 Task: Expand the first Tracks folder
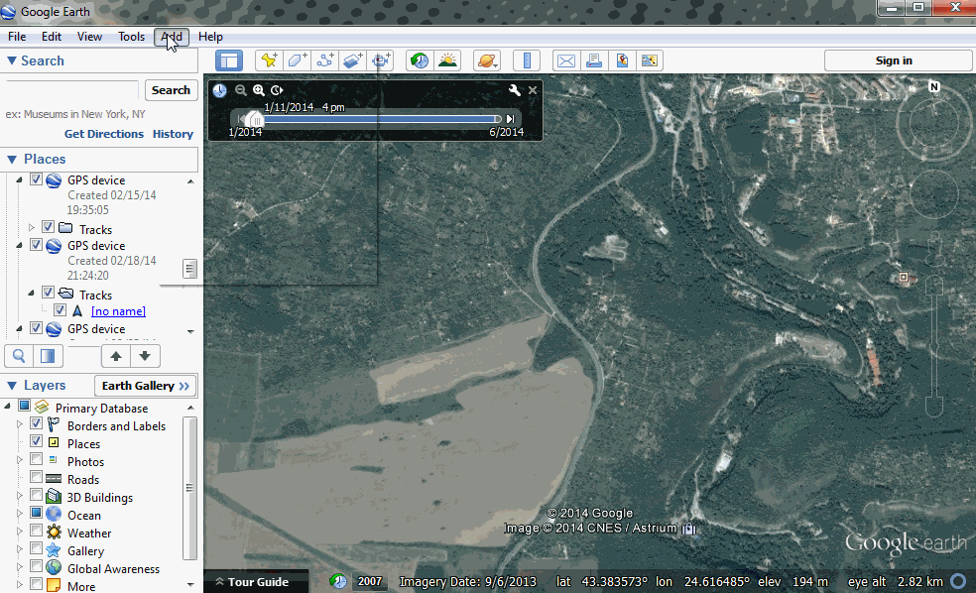pos(31,228)
